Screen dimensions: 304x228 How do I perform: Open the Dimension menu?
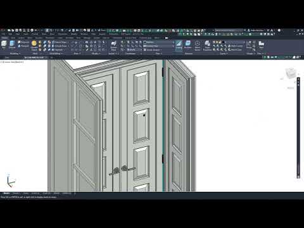[63, 34]
